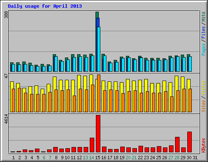Click the cyan Pages bar for day 15
The height and width of the screenshot is (162, 208).
(99, 49)
